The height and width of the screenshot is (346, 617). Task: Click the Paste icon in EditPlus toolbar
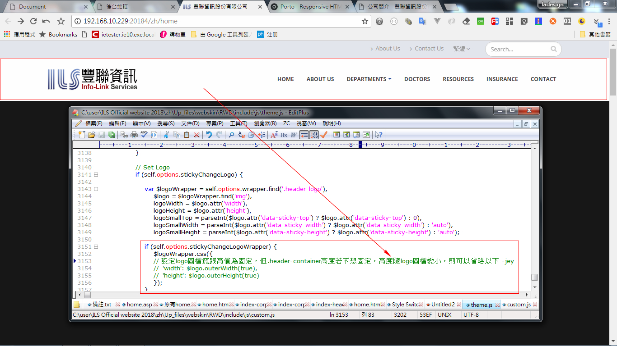(x=187, y=134)
